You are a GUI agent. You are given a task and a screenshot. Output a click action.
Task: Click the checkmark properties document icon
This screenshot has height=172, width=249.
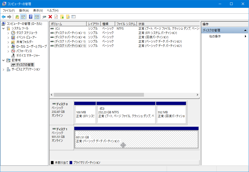[56, 17]
